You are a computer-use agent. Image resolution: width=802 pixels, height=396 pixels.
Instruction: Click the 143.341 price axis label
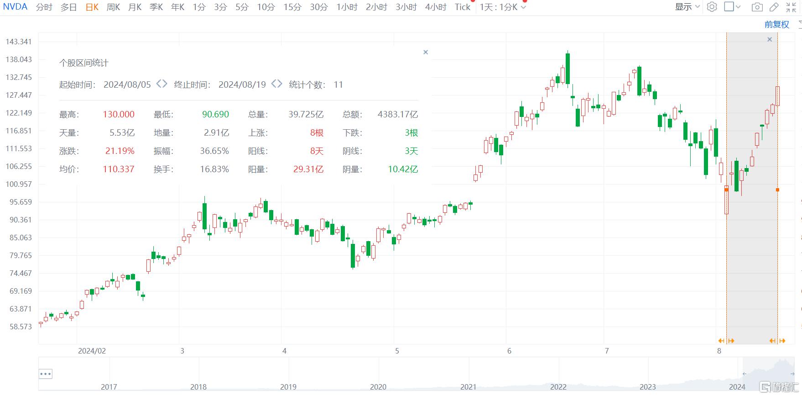coord(19,42)
